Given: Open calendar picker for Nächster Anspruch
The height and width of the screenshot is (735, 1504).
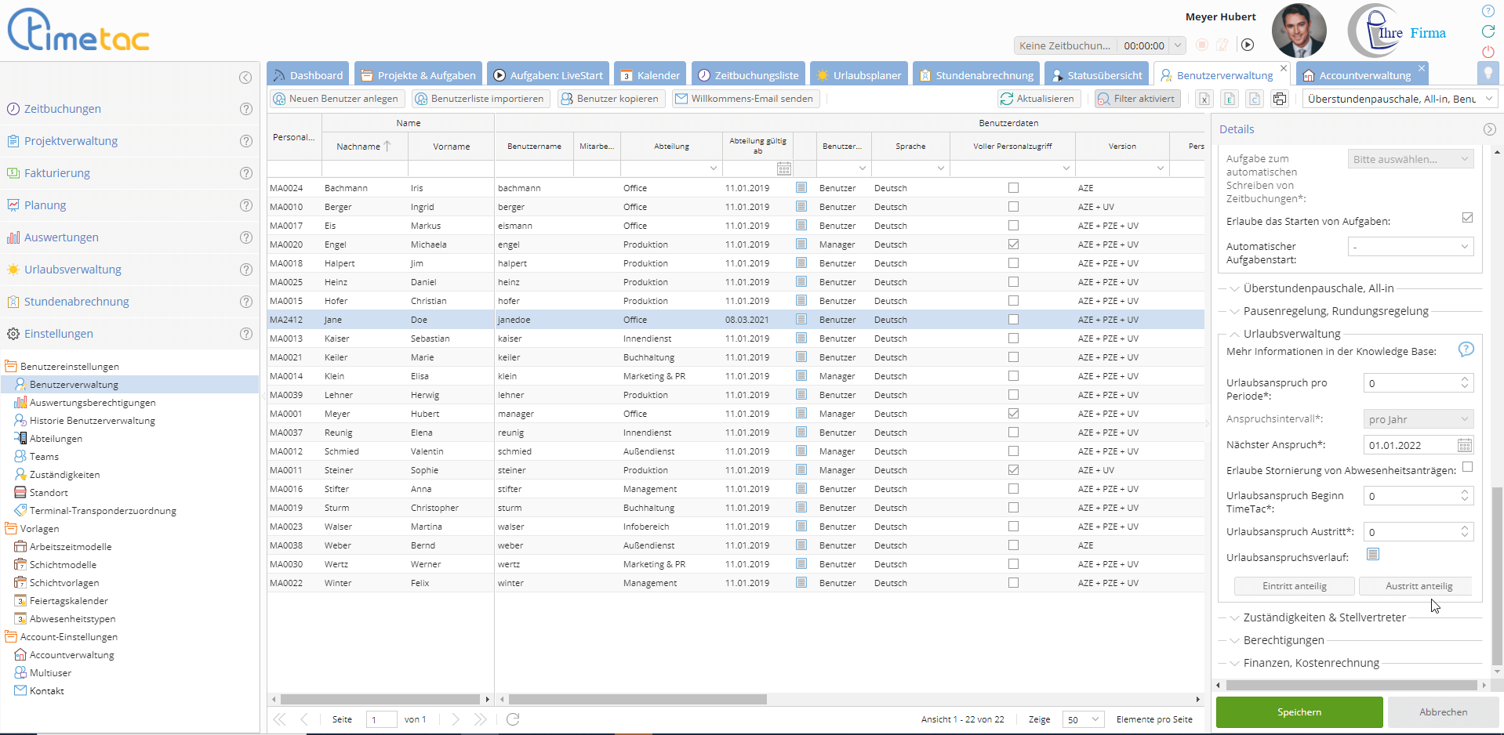Looking at the screenshot, I should (1464, 445).
